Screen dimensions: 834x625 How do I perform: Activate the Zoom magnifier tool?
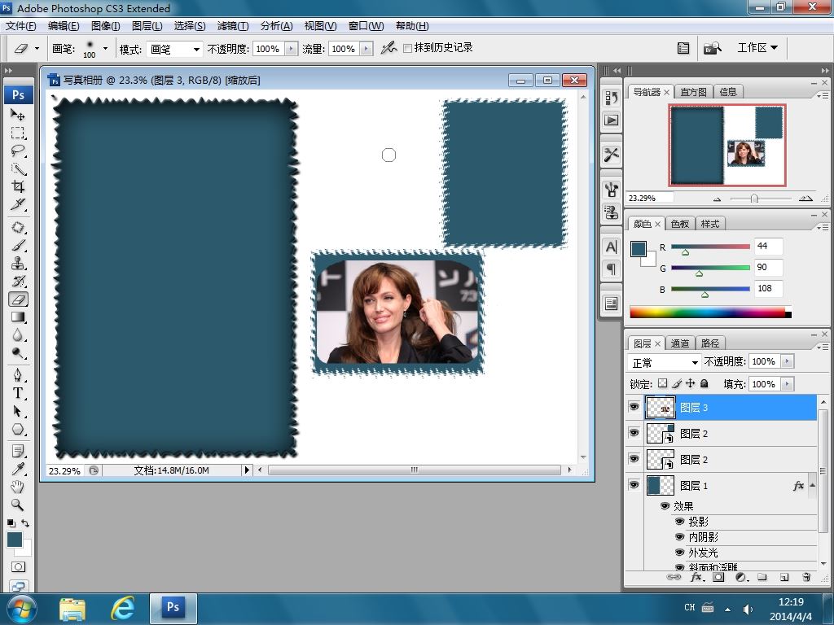tap(18, 505)
